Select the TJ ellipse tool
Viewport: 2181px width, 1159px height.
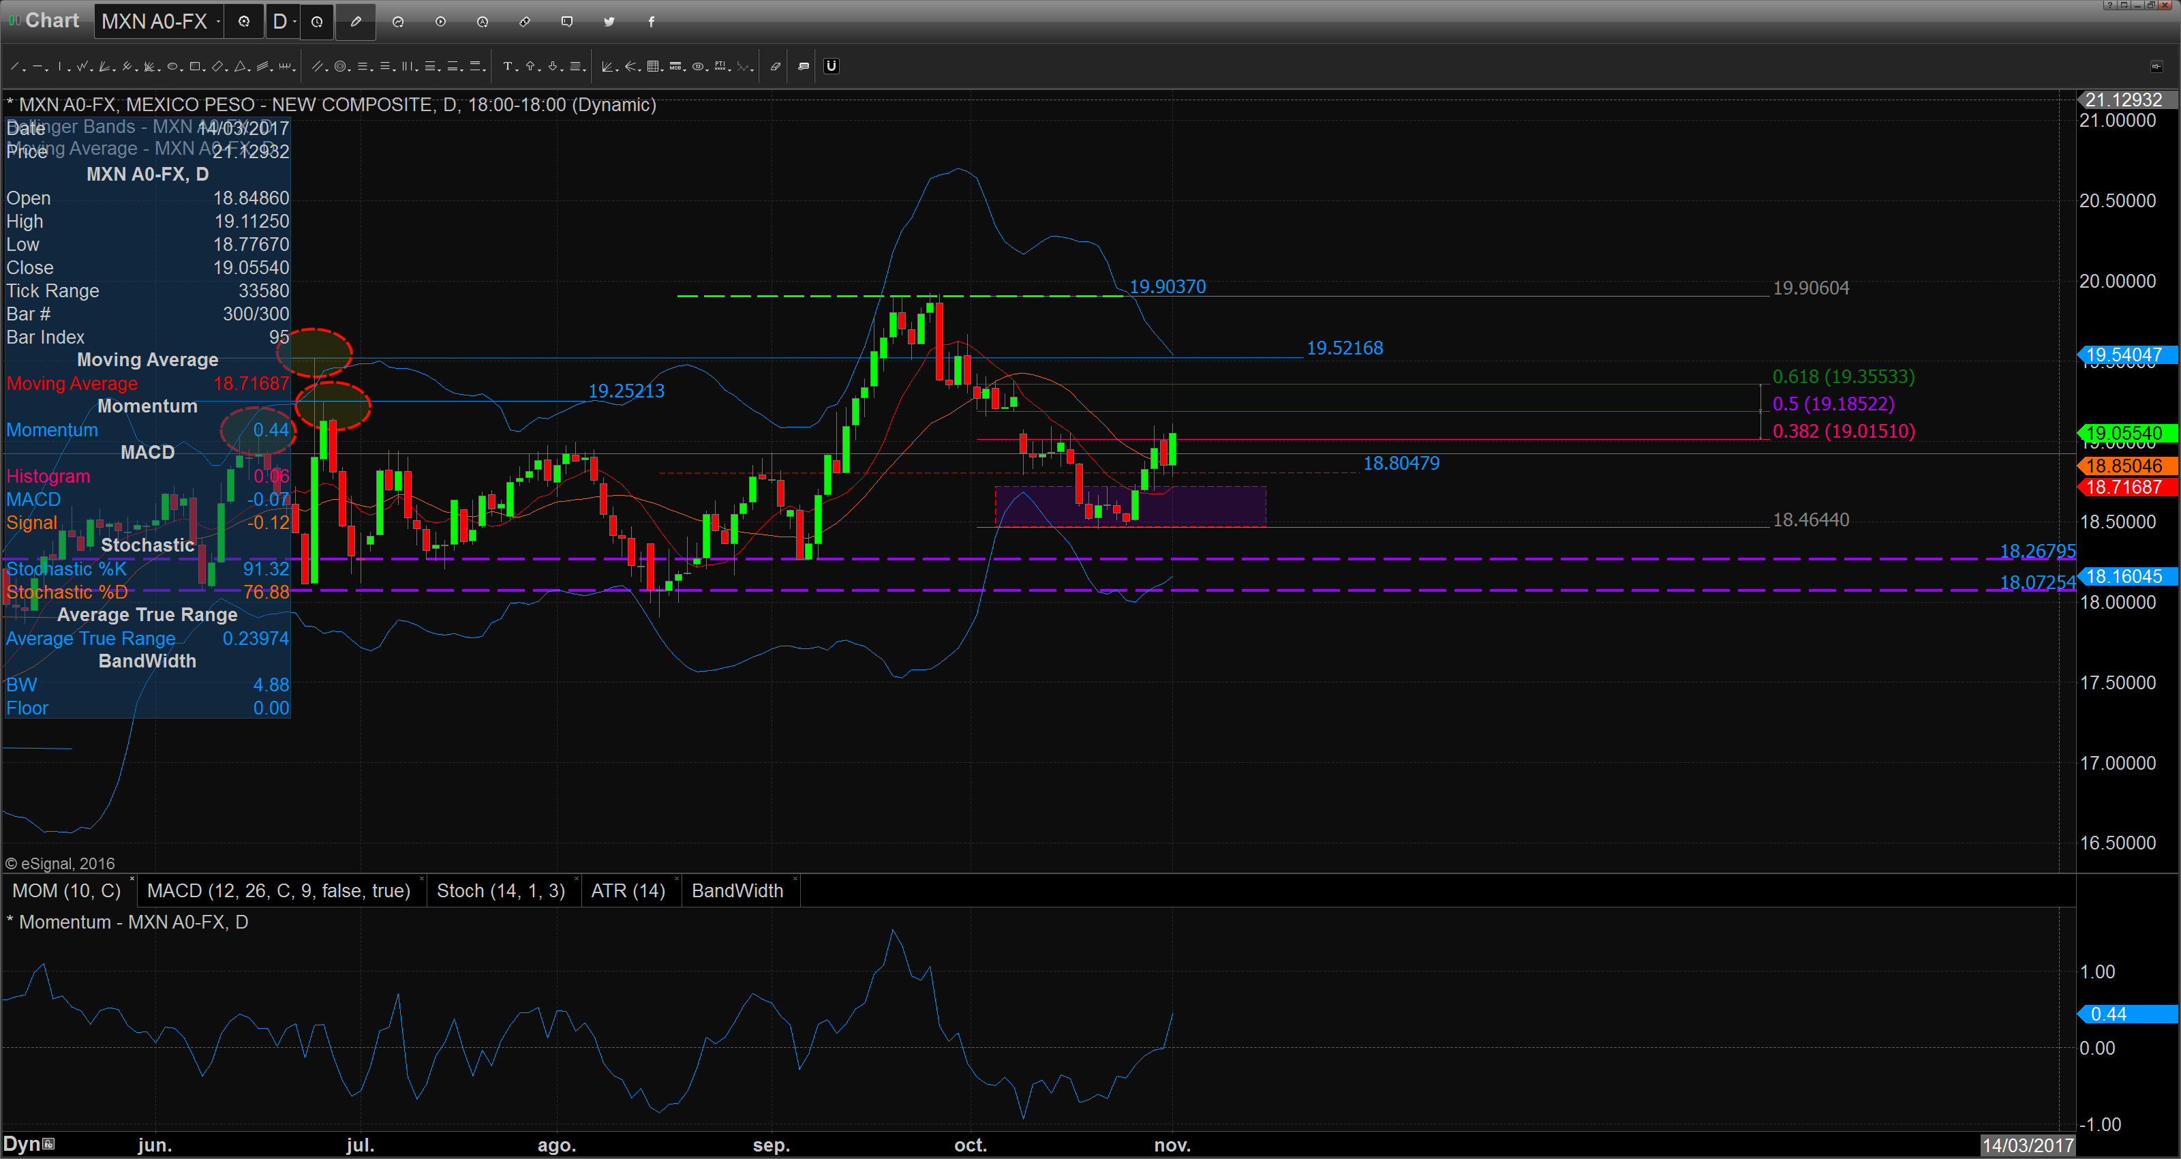point(698,66)
